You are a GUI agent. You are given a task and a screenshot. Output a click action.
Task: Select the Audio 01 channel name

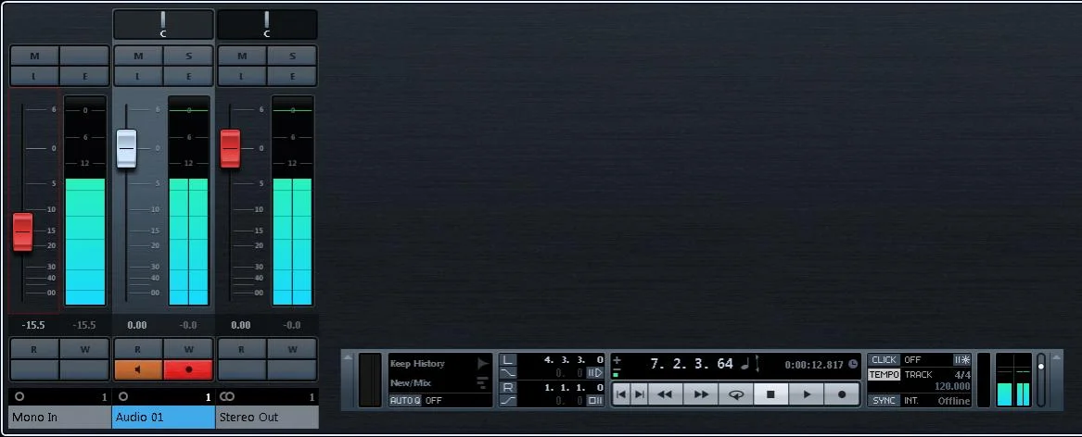click(163, 417)
